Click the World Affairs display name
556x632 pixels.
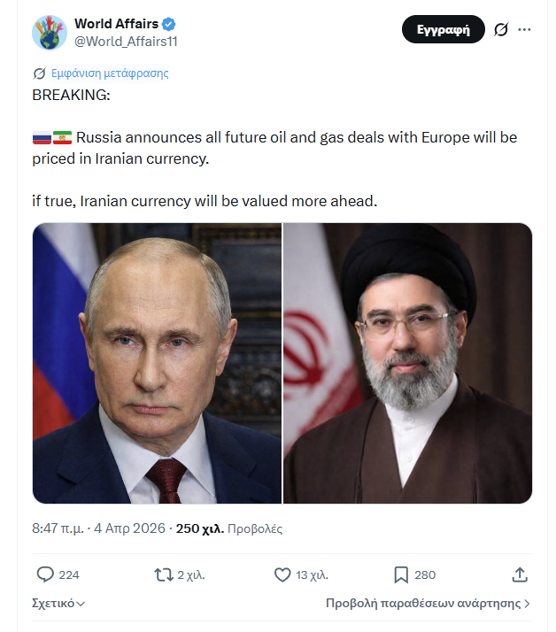point(116,24)
